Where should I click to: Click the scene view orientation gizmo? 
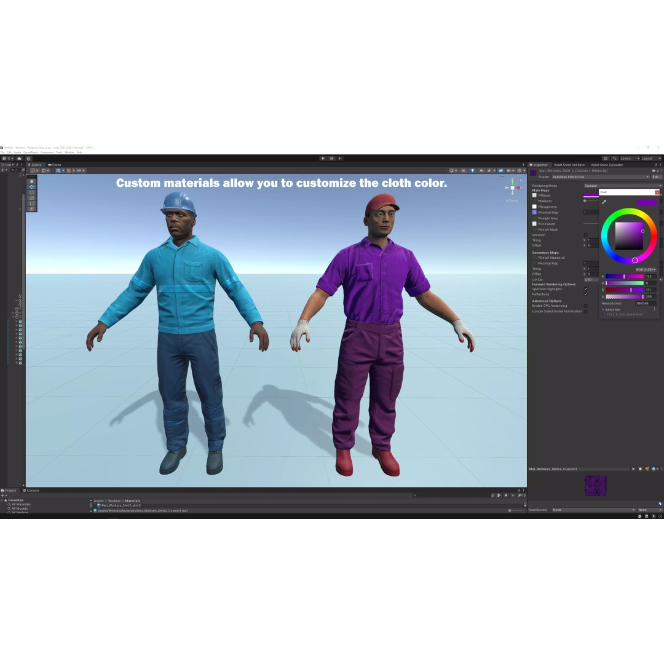512,188
